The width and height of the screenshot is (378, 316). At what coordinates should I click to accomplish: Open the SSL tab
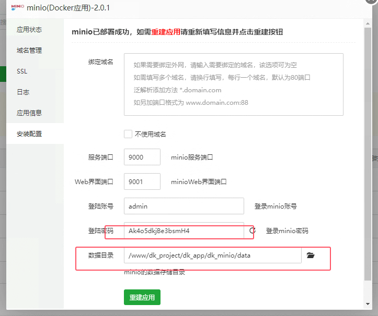35,71
